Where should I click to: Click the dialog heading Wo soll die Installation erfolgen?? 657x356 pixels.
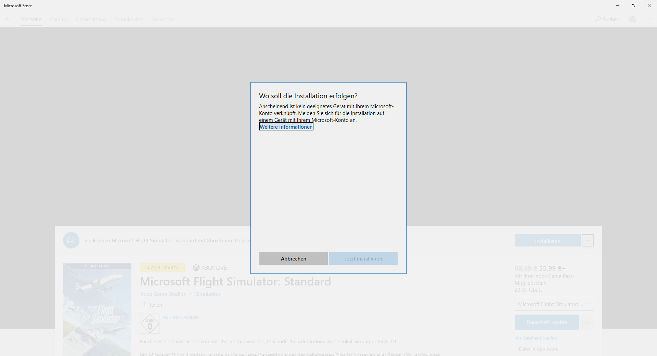(x=308, y=96)
